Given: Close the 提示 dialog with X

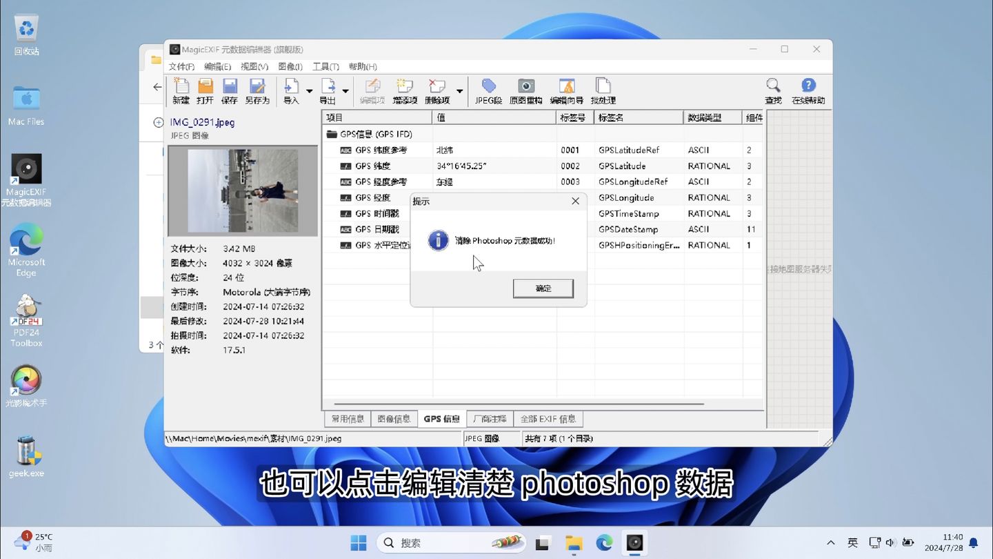Looking at the screenshot, I should point(575,202).
